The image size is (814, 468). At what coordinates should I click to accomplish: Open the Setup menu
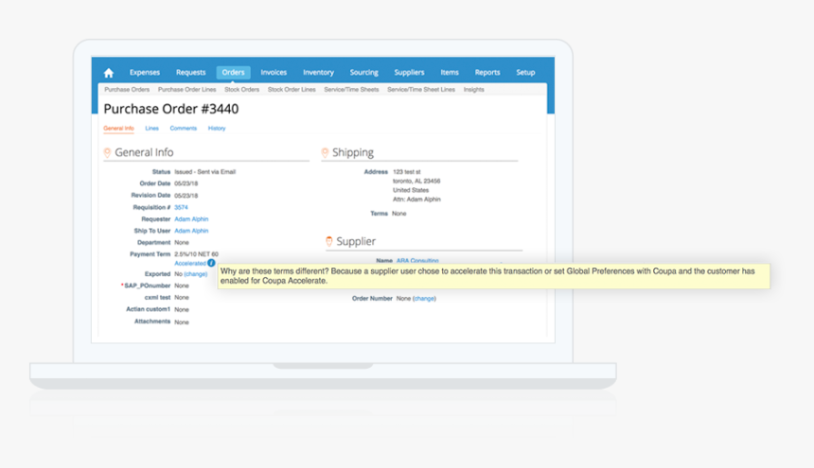tap(525, 73)
